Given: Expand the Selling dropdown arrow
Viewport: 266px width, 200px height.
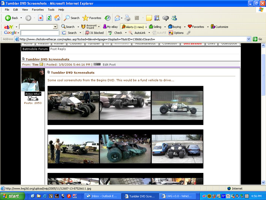Looking at the screenshot, I should (165, 27).
